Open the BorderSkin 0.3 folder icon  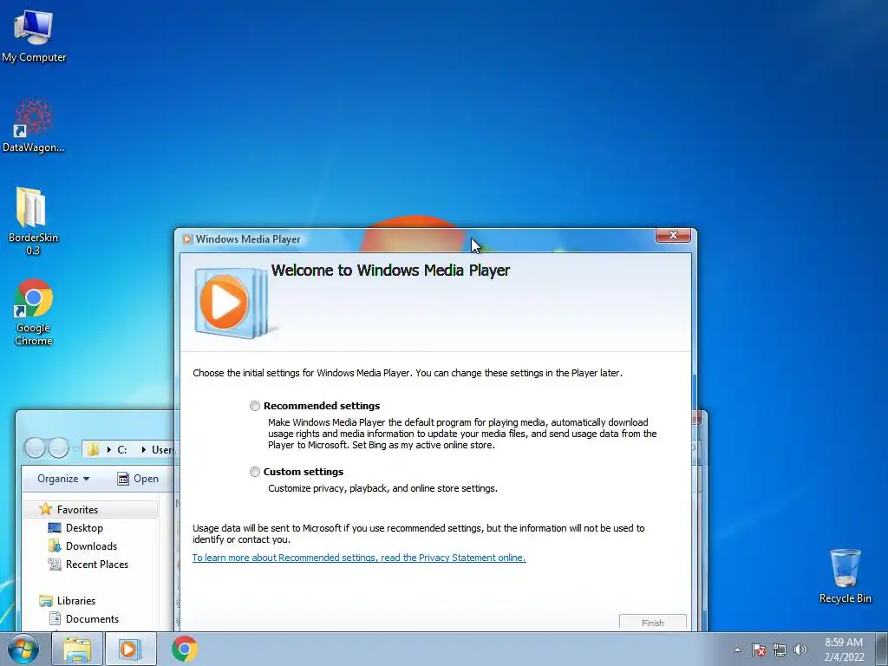click(x=33, y=221)
